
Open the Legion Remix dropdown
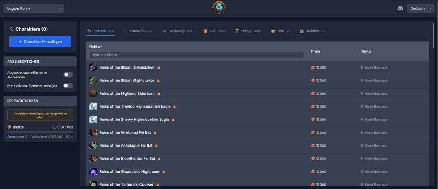tap(34, 9)
